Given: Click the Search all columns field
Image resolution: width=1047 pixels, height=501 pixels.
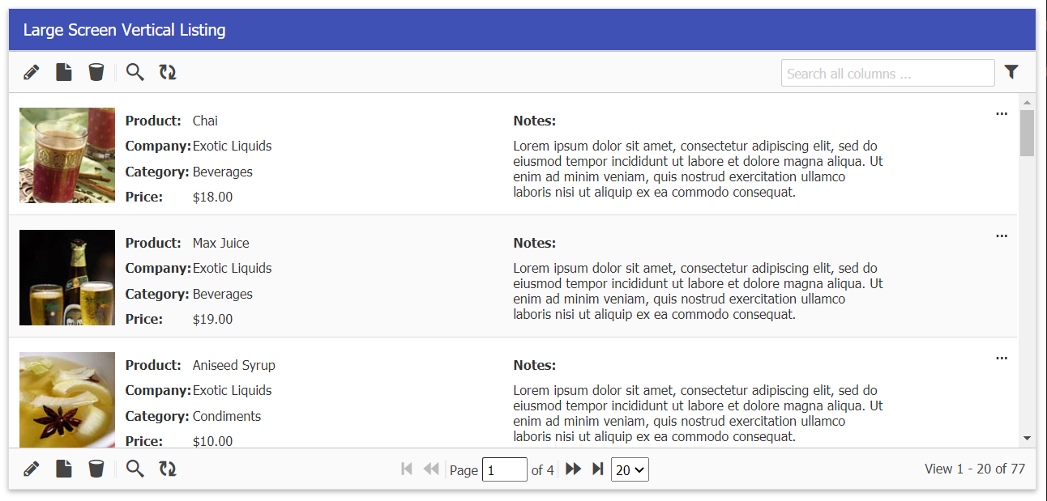Looking at the screenshot, I should pyautogui.click(x=887, y=74).
